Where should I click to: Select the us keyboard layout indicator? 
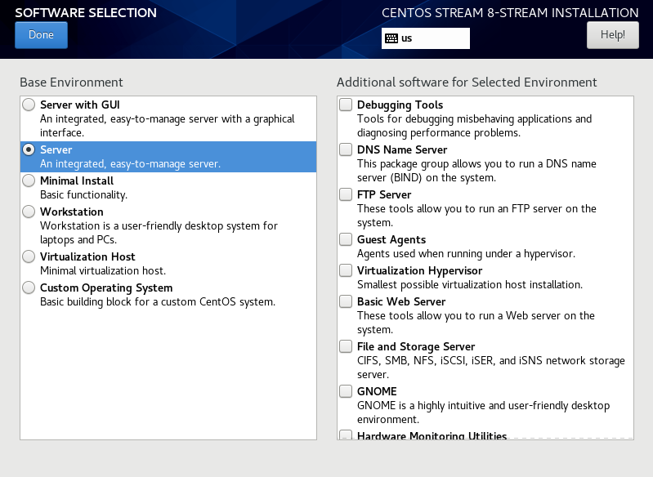click(426, 38)
